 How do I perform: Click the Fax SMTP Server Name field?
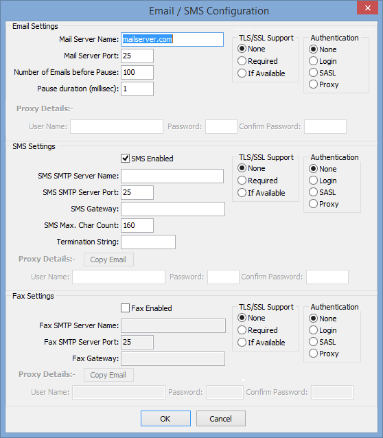pyautogui.click(x=173, y=325)
